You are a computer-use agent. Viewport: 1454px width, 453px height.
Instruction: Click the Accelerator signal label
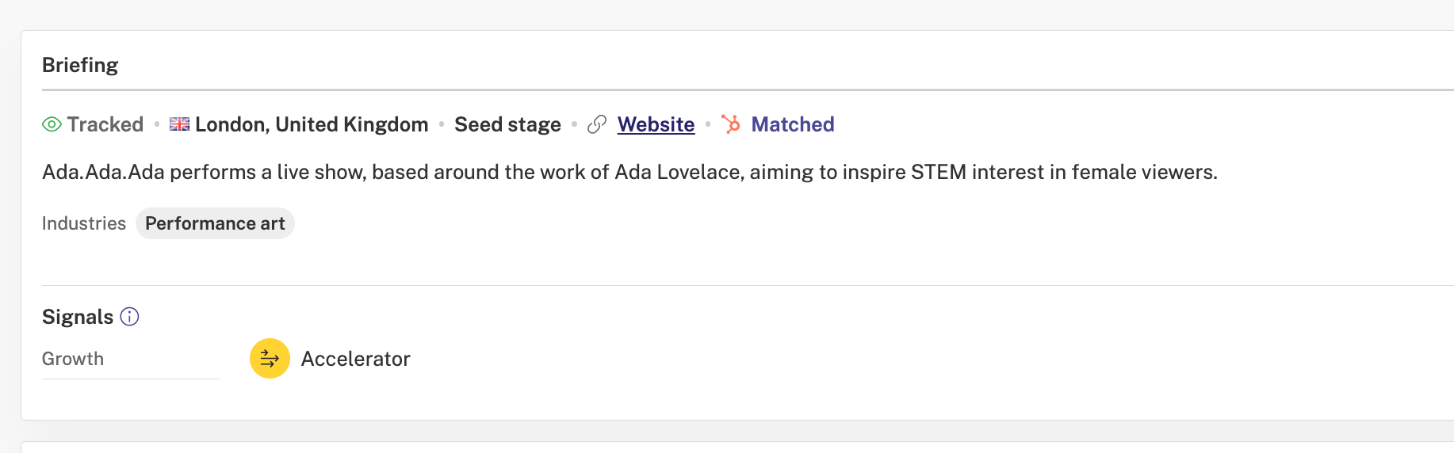(355, 359)
